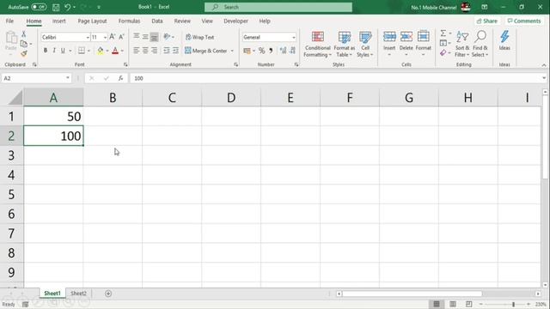Increase font size with the larger A icon
Image resolution: width=550 pixels, height=309 pixels.
[x=113, y=37]
